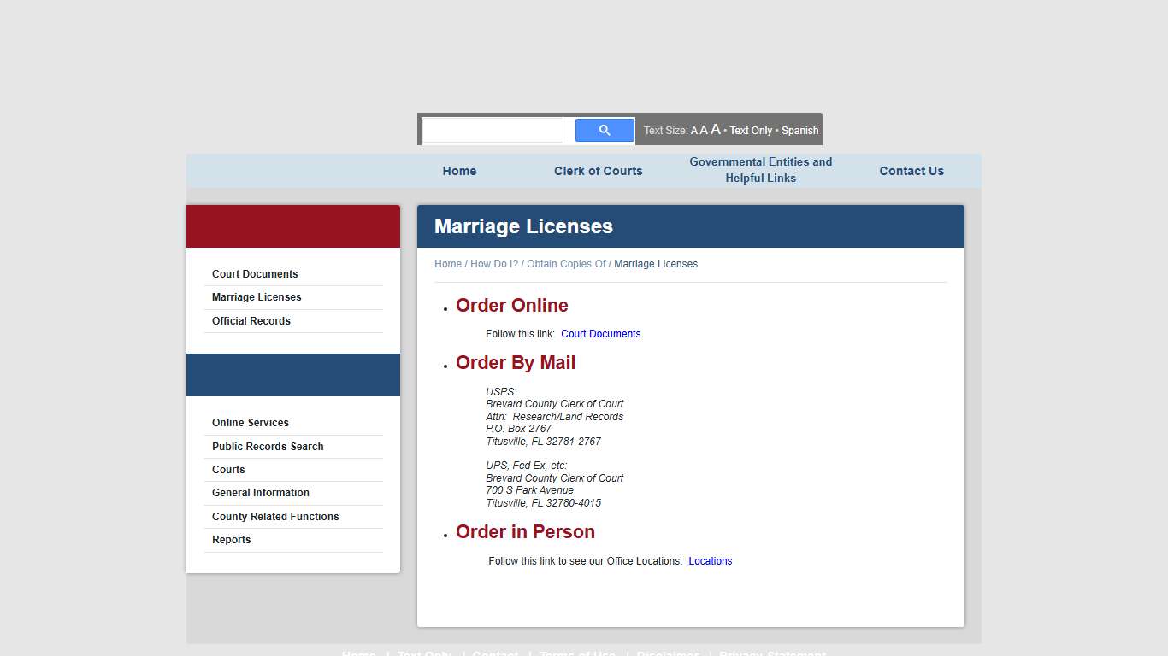1168x656 pixels.
Task: Open Governmental Entities and Helpful Links menu
Action: coord(760,170)
